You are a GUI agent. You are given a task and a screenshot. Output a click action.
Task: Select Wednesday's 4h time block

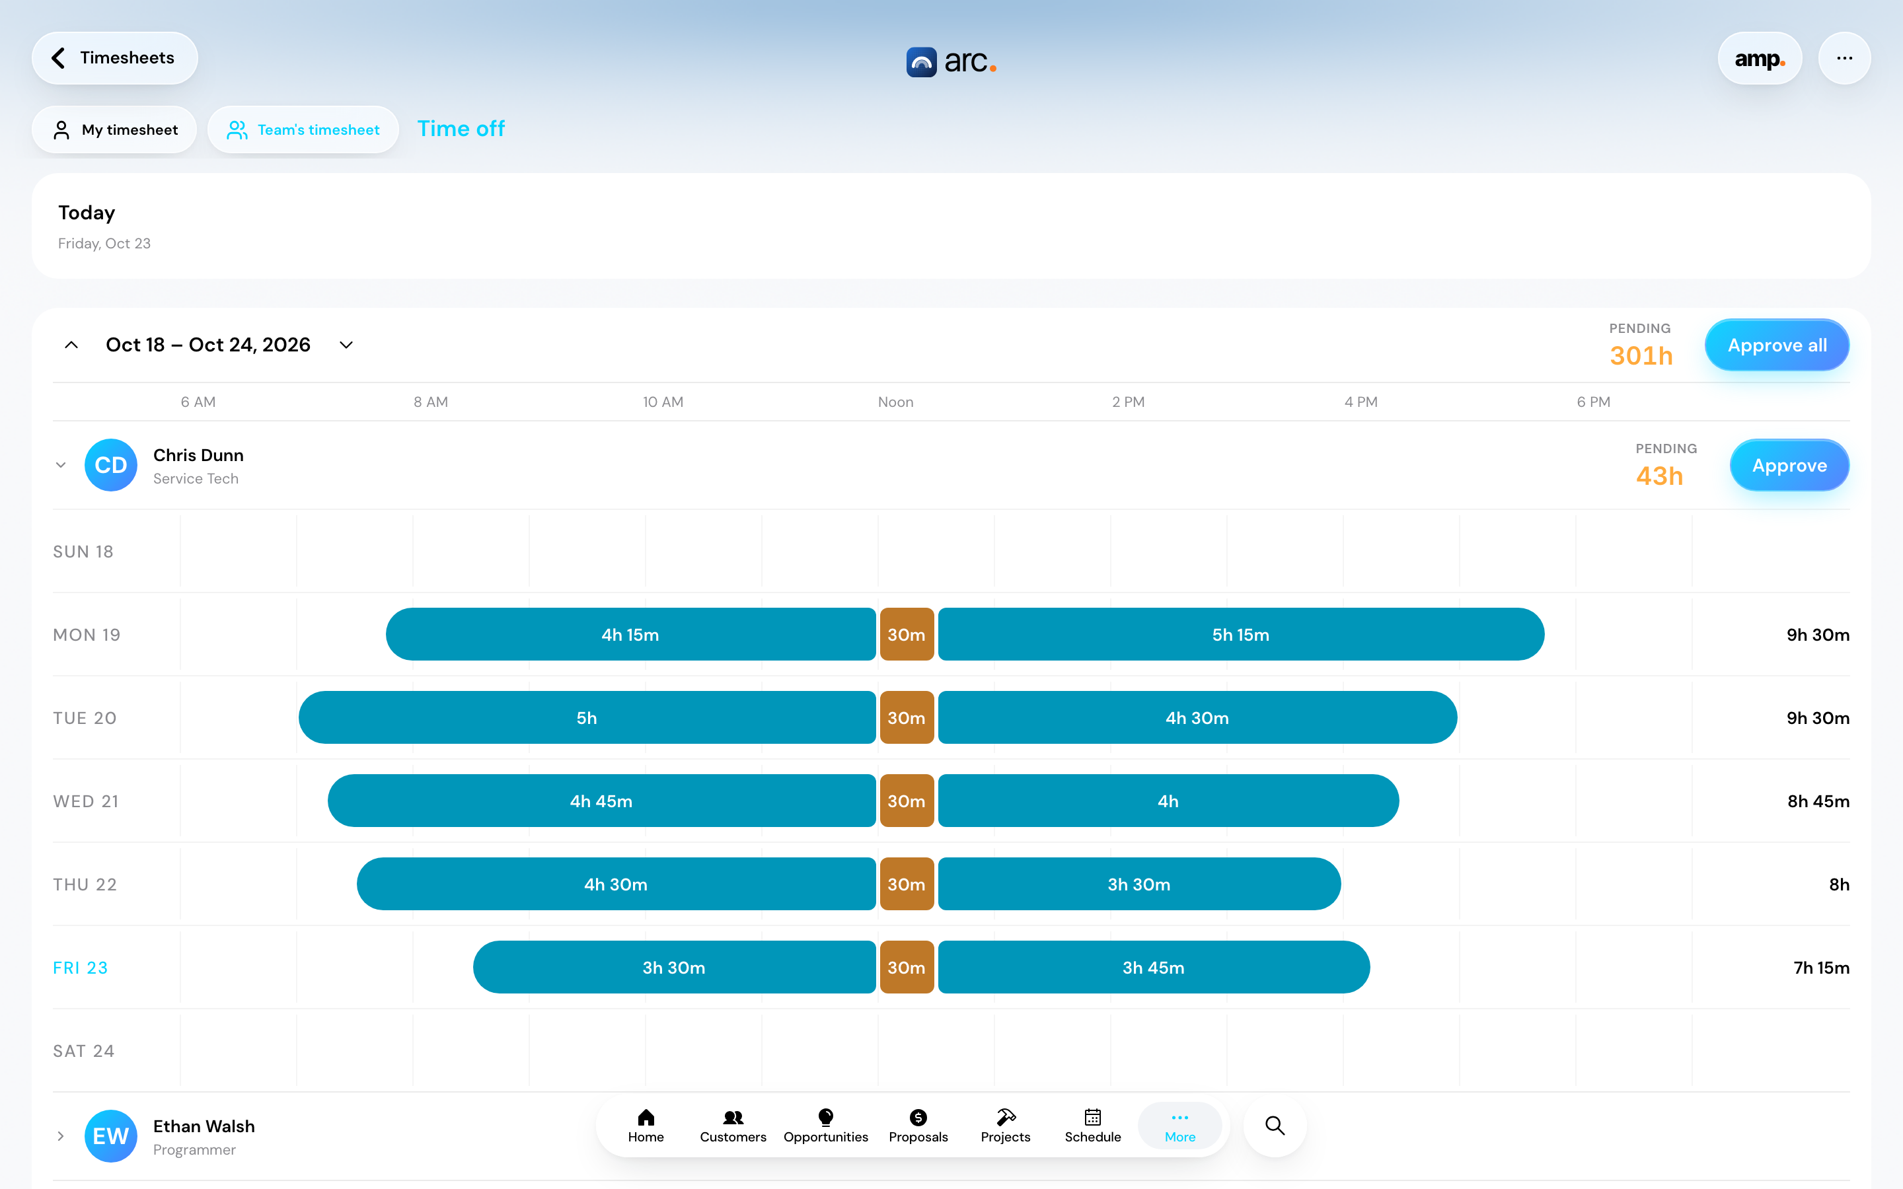click(x=1168, y=801)
